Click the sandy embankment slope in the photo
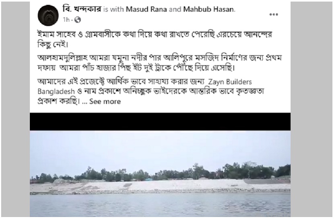 point(160,185)
